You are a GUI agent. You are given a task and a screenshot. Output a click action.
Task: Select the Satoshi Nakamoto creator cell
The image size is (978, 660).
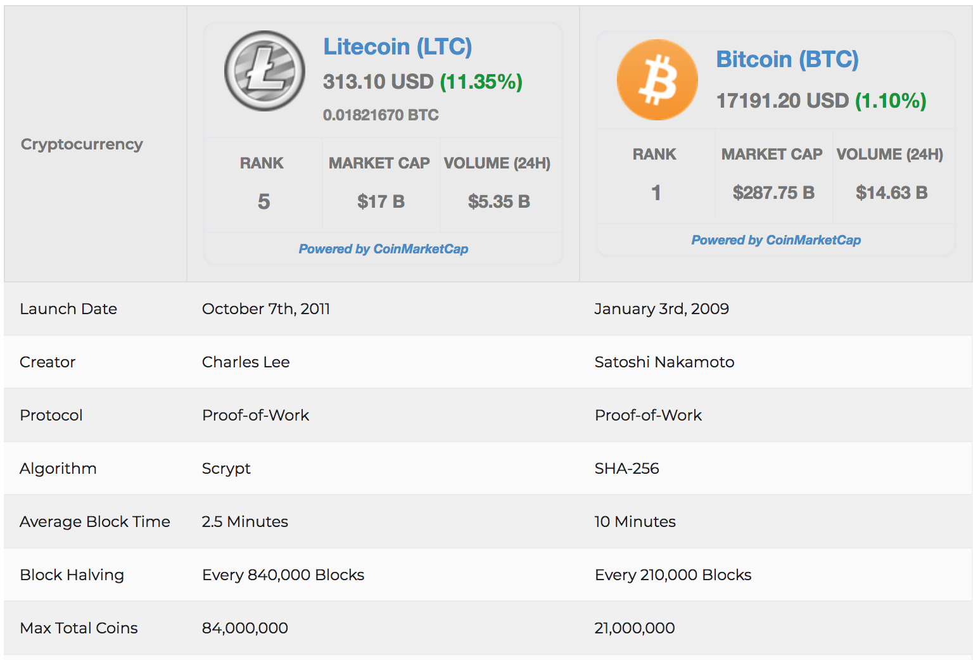click(664, 362)
